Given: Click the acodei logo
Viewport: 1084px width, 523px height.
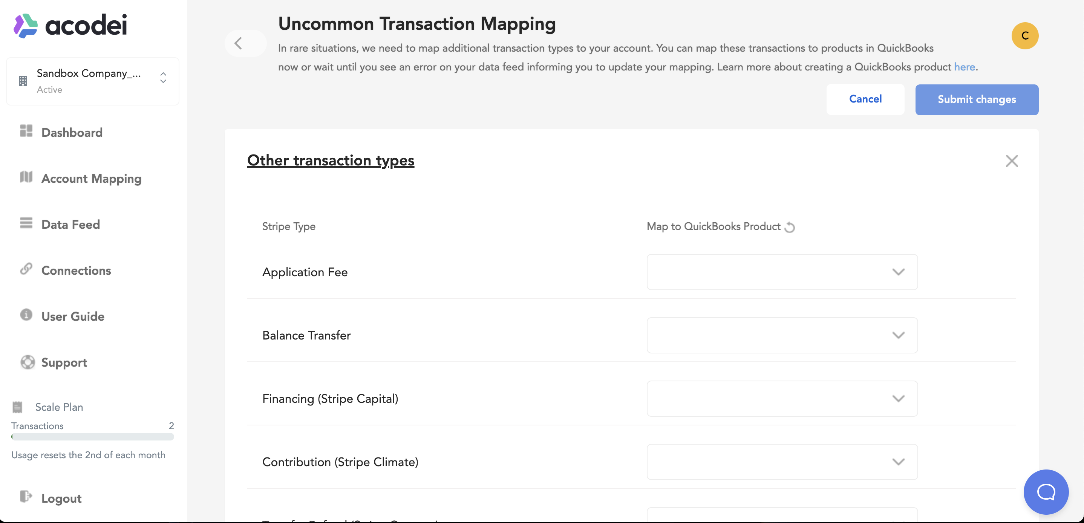Looking at the screenshot, I should (70, 26).
